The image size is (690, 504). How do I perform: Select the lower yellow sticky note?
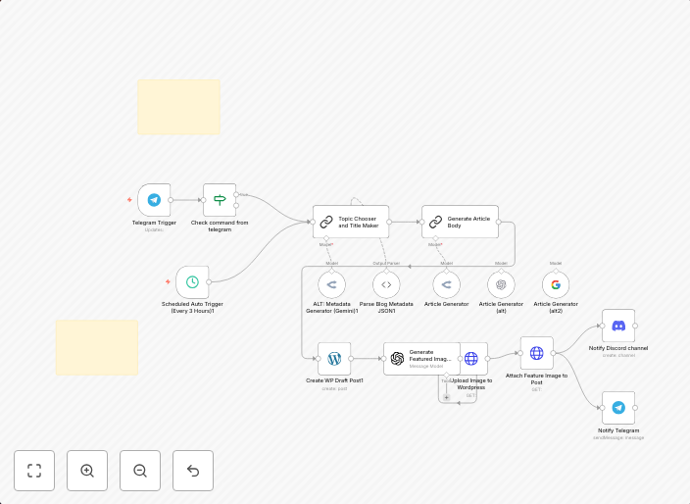(96, 347)
